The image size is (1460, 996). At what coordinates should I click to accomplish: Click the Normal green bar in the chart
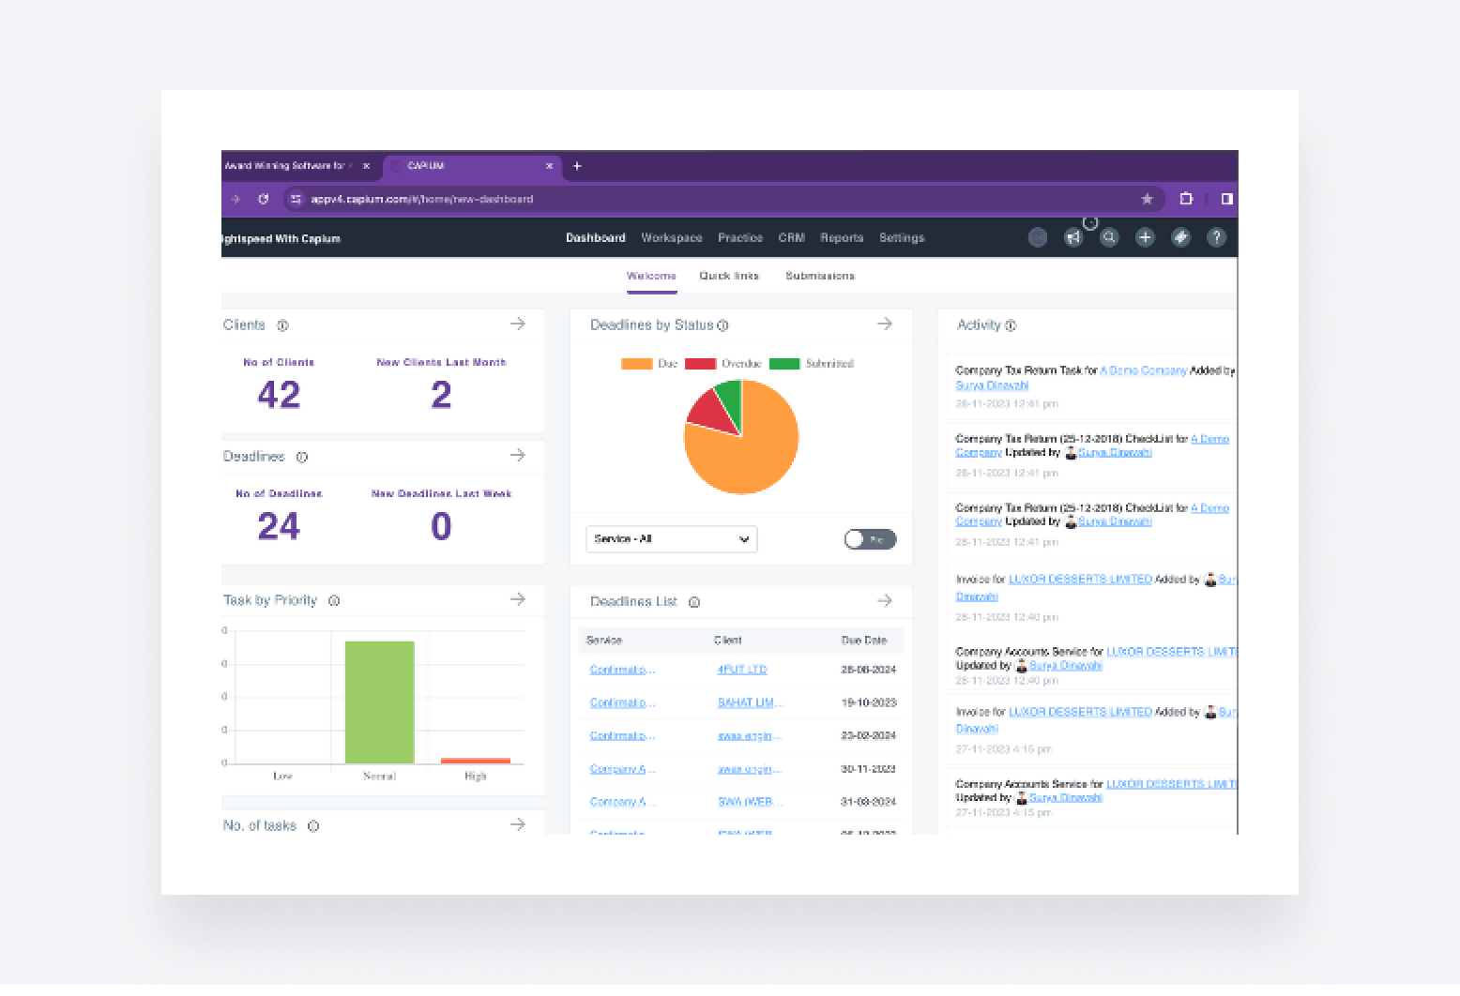coord(379,702)
